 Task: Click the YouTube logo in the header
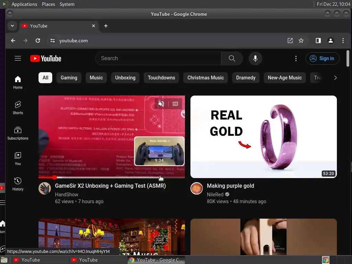click(46, 58)
